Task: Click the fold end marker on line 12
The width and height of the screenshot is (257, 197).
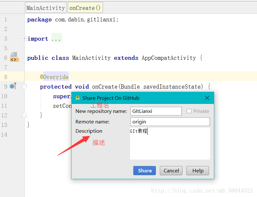Action: tap(24, 115)
